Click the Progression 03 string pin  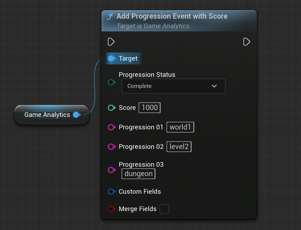click(111, 170)
